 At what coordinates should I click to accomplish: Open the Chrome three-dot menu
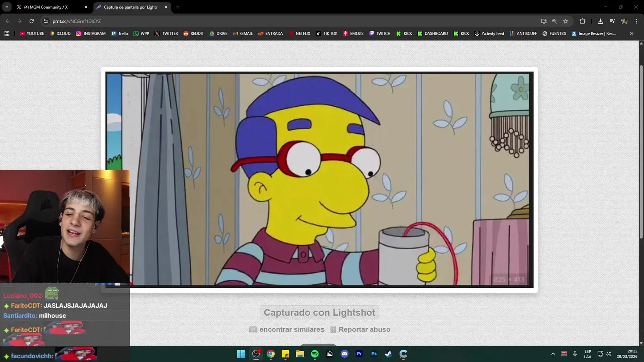636,21
